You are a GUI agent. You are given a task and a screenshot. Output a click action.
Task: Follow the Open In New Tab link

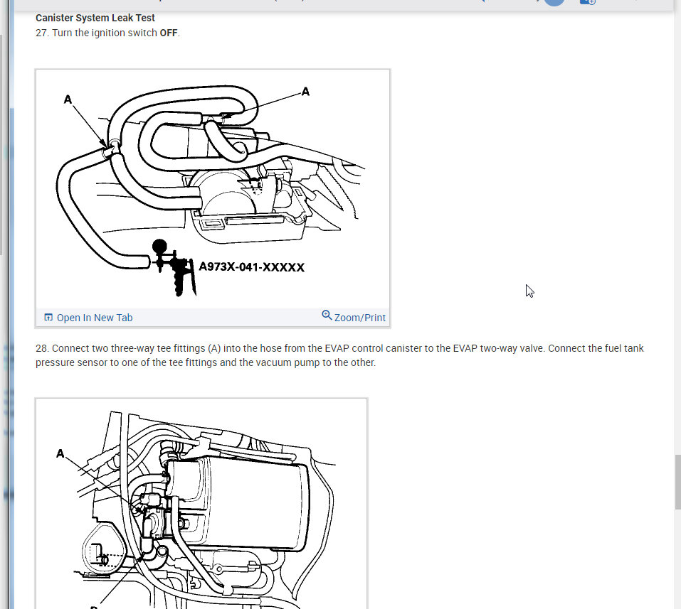(94, 318)
